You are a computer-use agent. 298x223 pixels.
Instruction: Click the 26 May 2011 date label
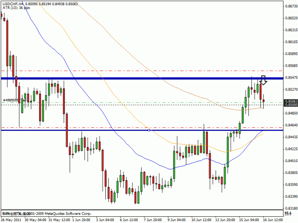pos(11,220)
